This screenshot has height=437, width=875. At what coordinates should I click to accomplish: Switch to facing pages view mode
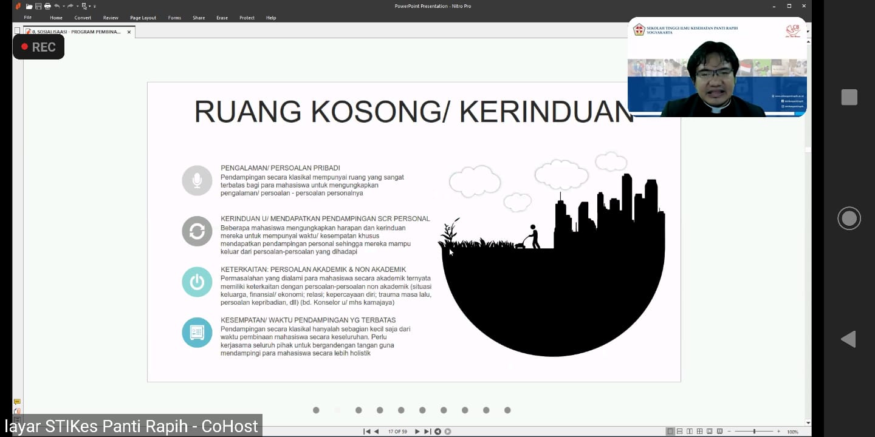(690, 432)
